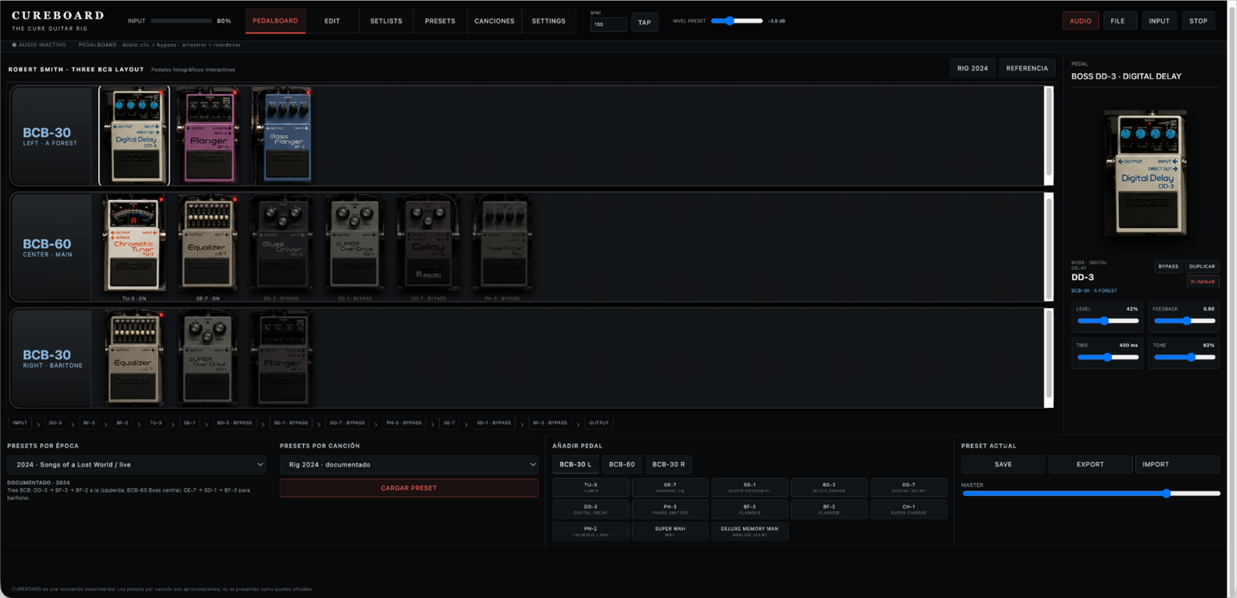The height and width of the screenshot is (598, 1237).
Task: Click the INPUT chip in the signal chain
Action: (20, 423)
